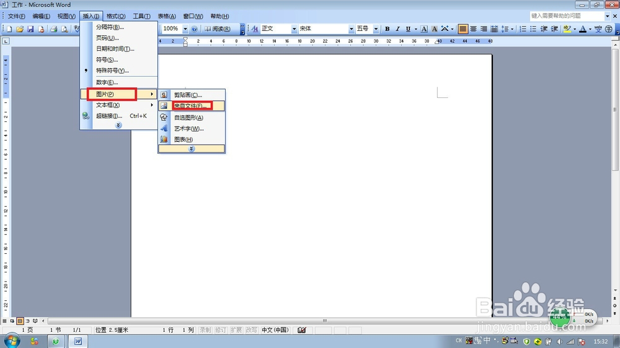Screen dimensions: 620x348
Task: Toggle Italic formatting
Action: [398, 29]
